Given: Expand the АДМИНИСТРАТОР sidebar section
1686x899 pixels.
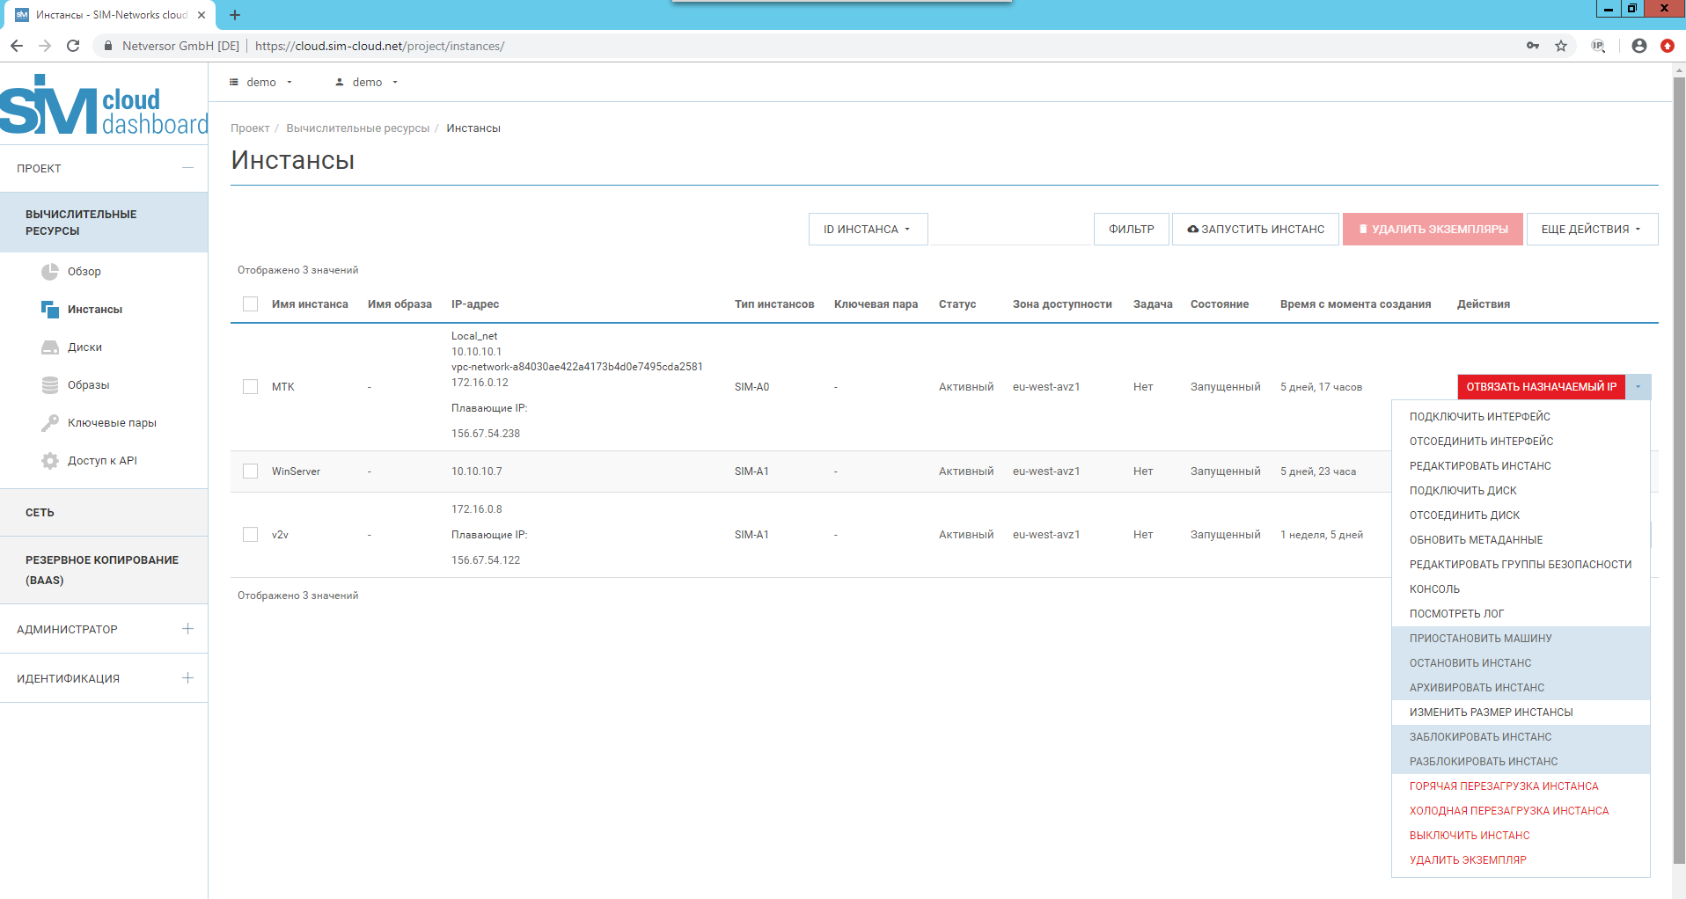Looking at the screenshot, I should coord(187,629).
